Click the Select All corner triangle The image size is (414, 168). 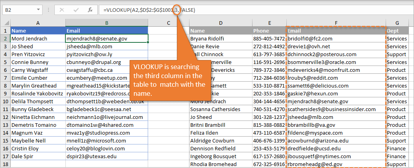[5, 23]
